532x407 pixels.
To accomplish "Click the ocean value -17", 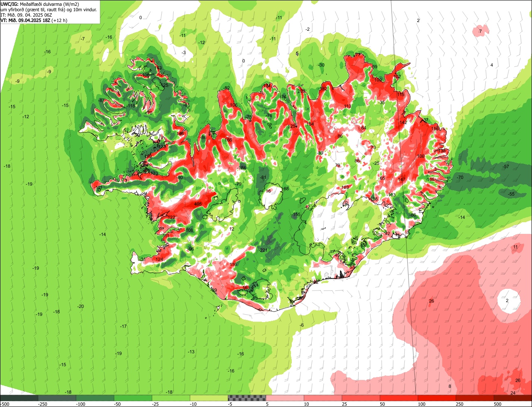I will click(x=123, y=326).
